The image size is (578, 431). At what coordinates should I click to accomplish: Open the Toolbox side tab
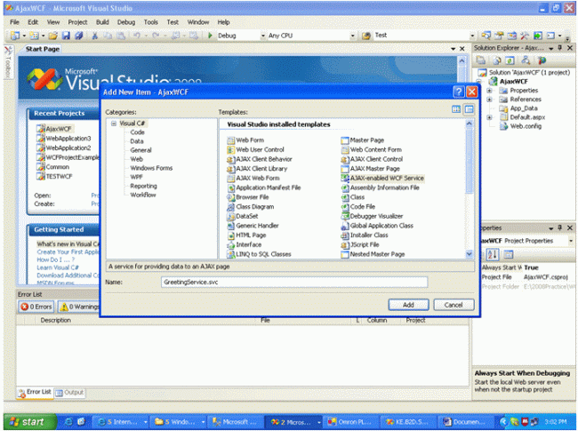(x=9, y=62)
